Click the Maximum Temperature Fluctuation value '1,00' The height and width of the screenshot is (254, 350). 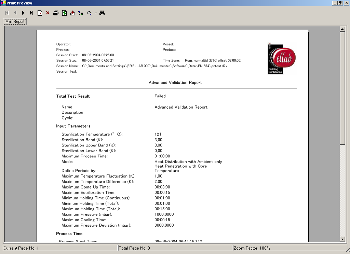coord(159,176)
